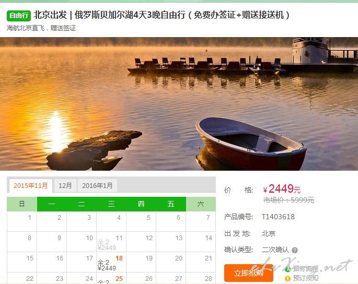Select November 18 departure date
This screenshot has height=284, width=358.
(x=111, y=262)
